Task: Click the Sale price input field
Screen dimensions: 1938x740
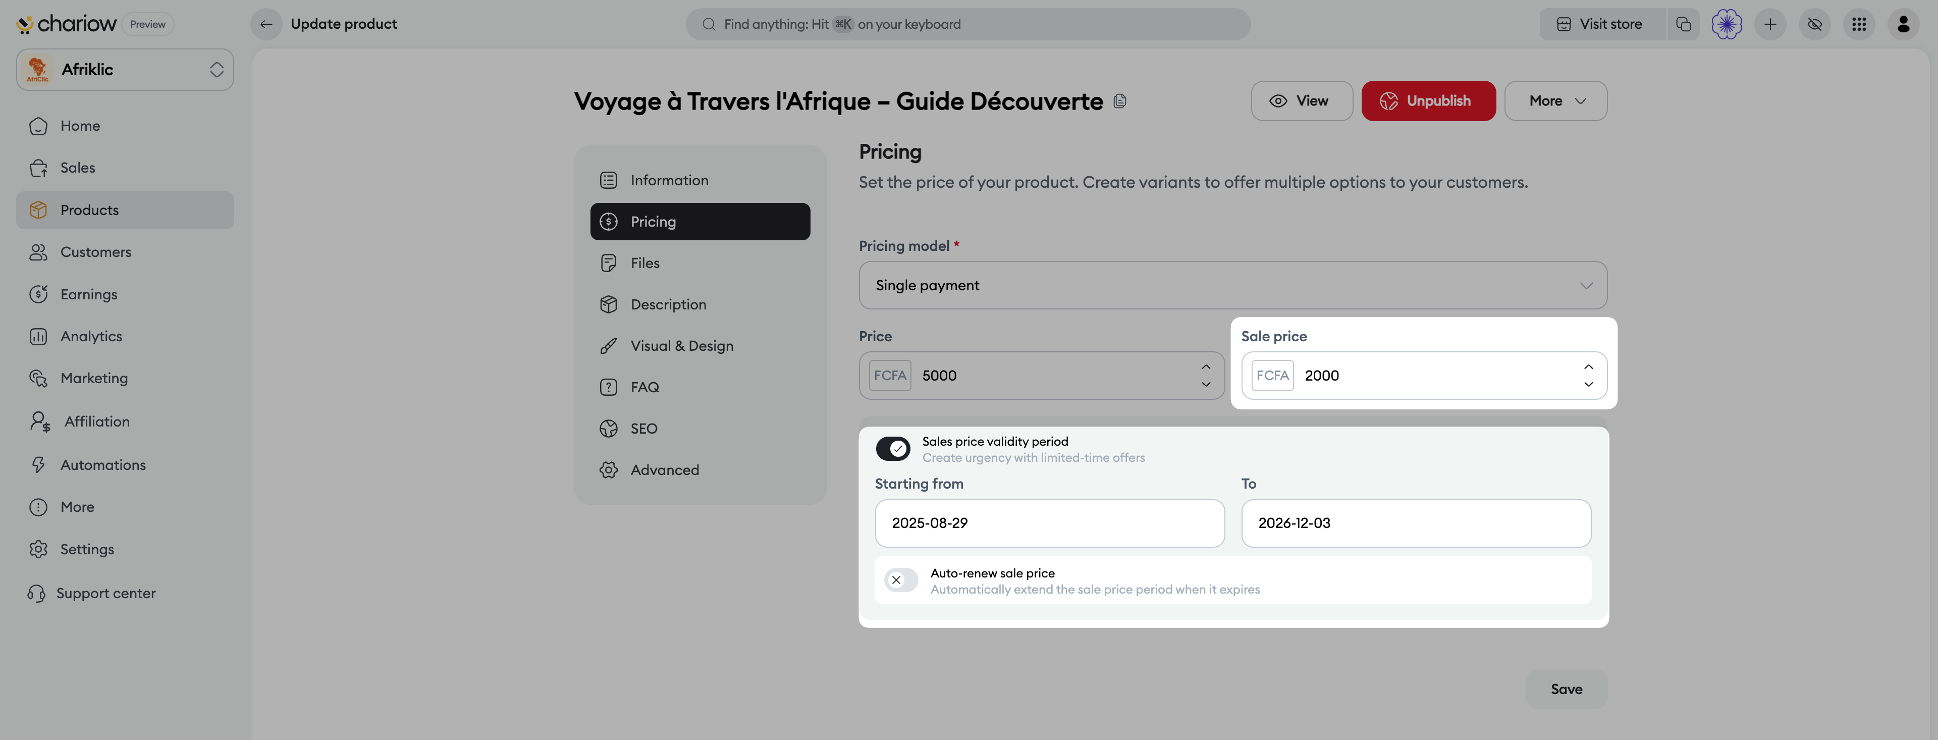Action: pyautogui.click(x=1424, y=376)
